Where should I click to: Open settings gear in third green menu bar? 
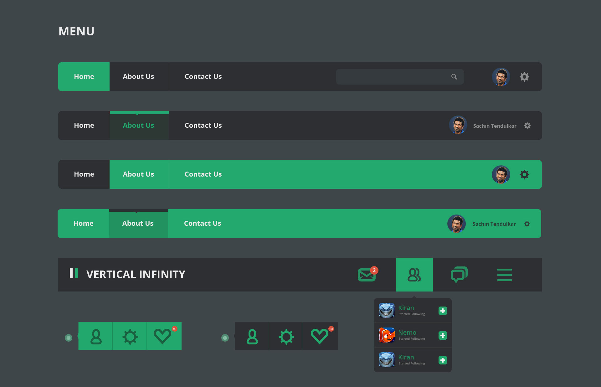pyautogui.click(x=524, y=174)
